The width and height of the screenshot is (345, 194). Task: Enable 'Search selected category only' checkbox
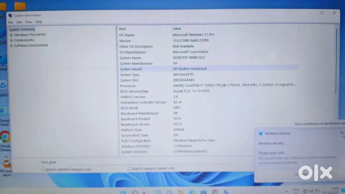pyautogui.click(x=43, y=169)
